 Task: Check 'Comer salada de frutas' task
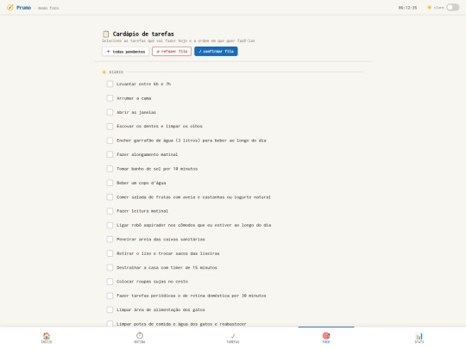coord(110,197)
